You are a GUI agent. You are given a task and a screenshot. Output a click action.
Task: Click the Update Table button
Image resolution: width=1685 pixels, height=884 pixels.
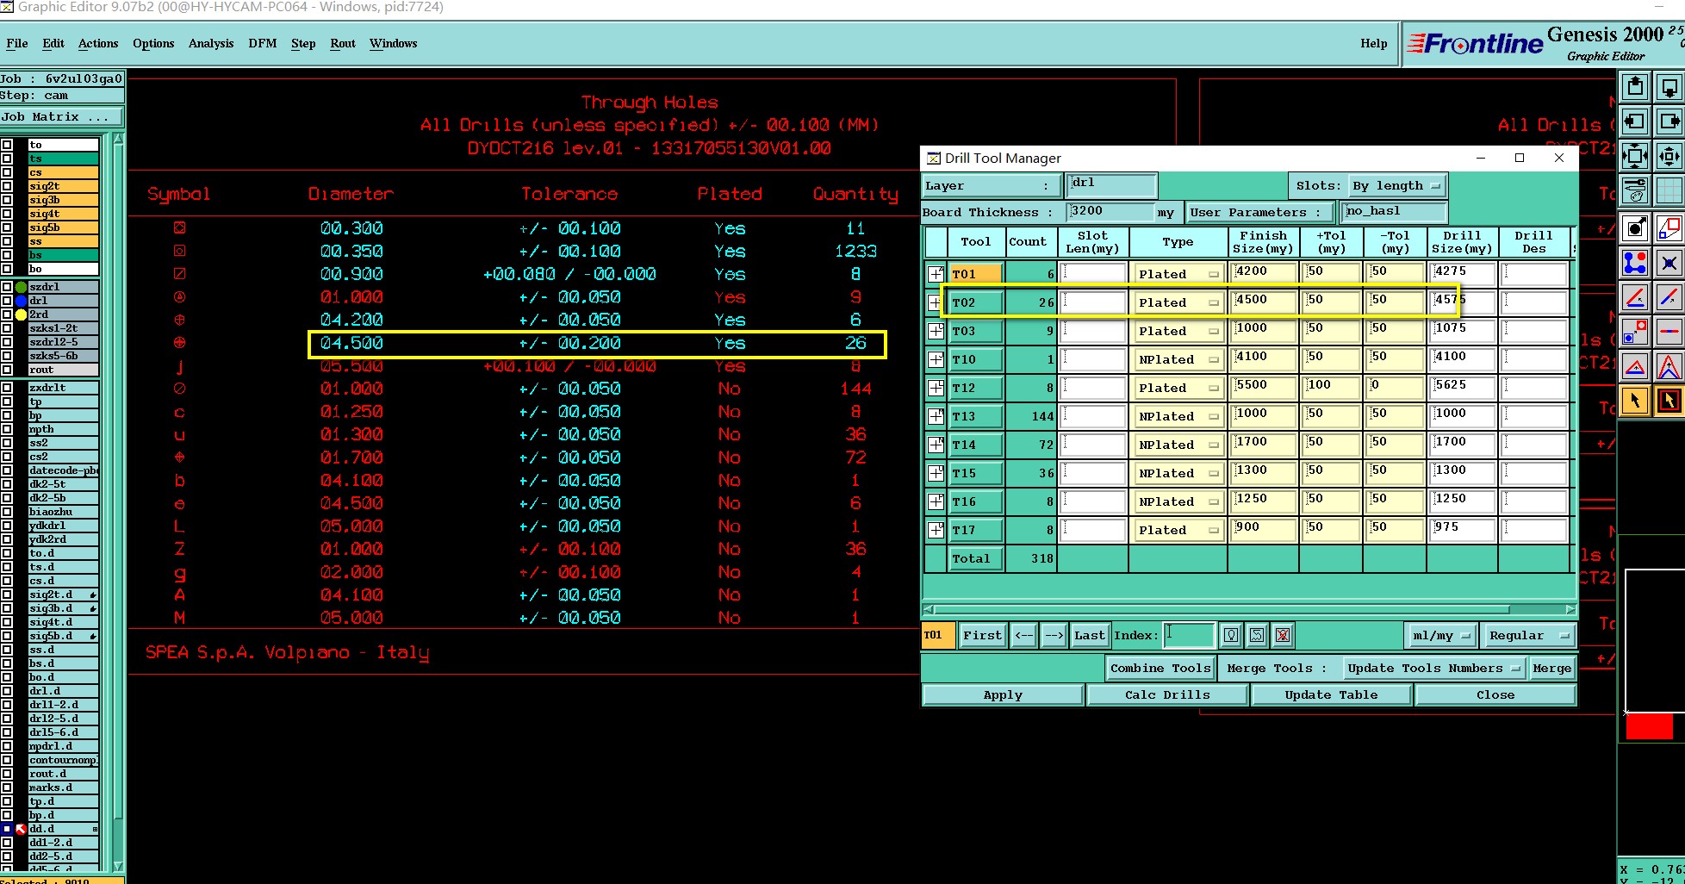pyautogui.click(x=1331, y=694)
